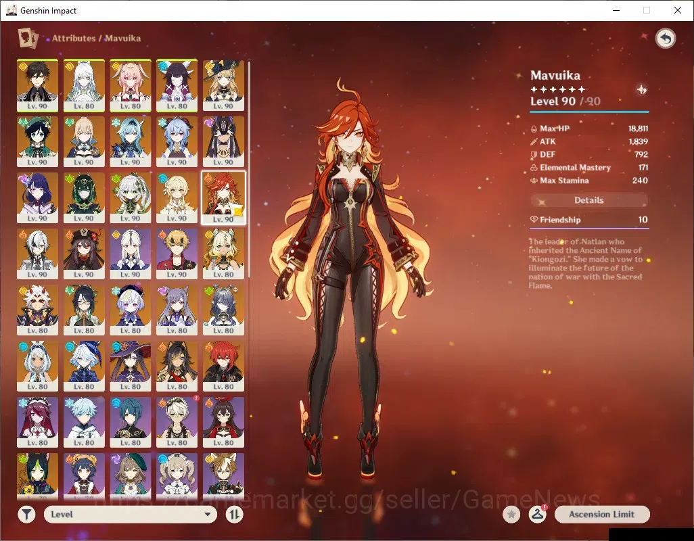
Task: Click the sparkle icon beside Mavuika's name
Action: pyautogui.click(x=641, y=90)
